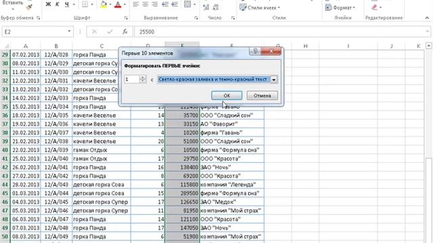Image resolution: width=433 pixels, height=243 pixels.
Task: Click the count field showing 1
Action: pos(132,80)
